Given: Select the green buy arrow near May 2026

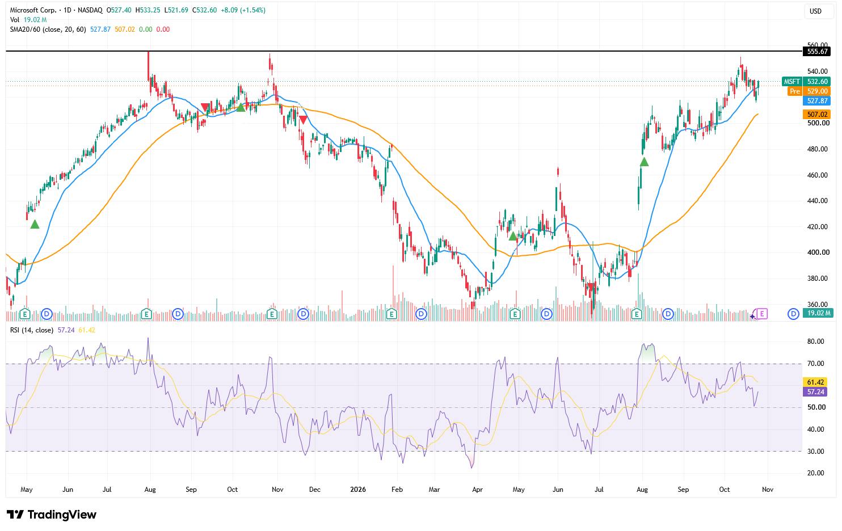Looking at the screenshot, I should pyautogui.click(x=513, y=236).
